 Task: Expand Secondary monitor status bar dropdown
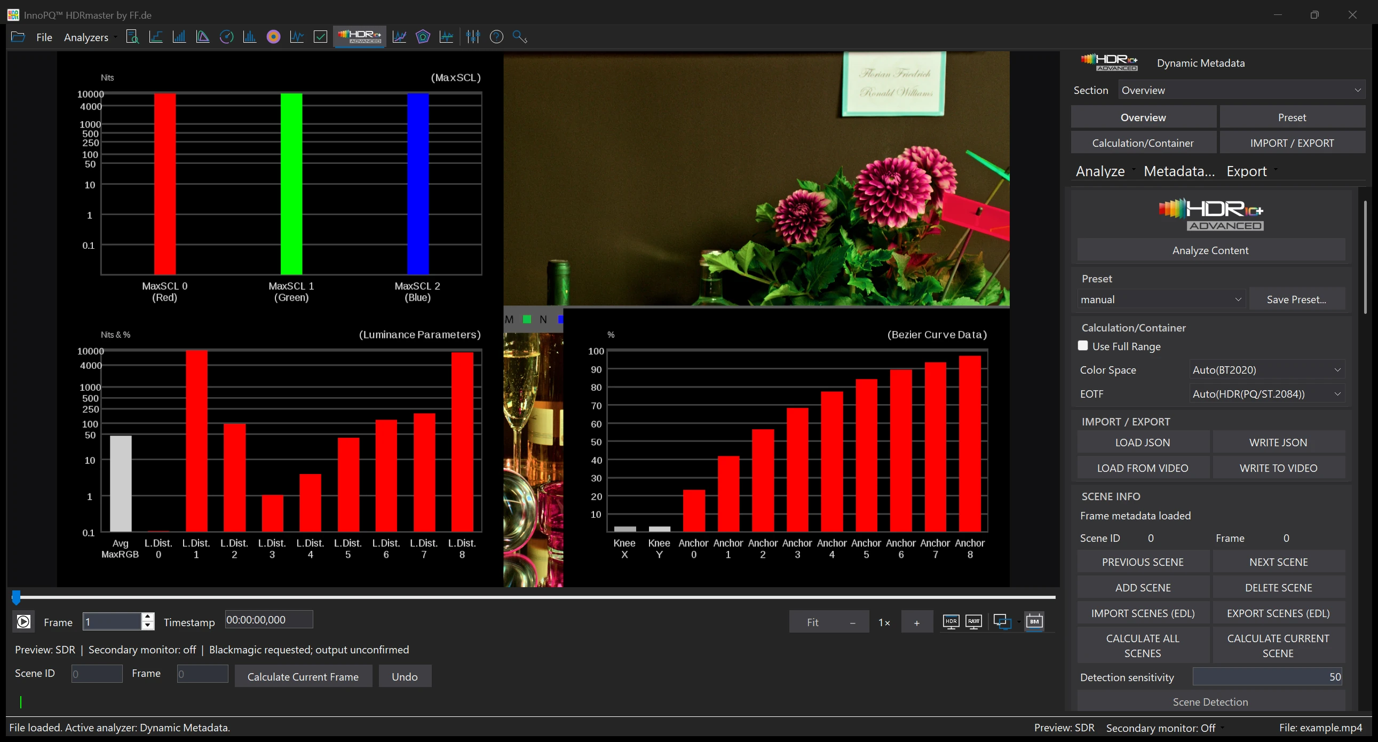click(x=1223, y=728)
